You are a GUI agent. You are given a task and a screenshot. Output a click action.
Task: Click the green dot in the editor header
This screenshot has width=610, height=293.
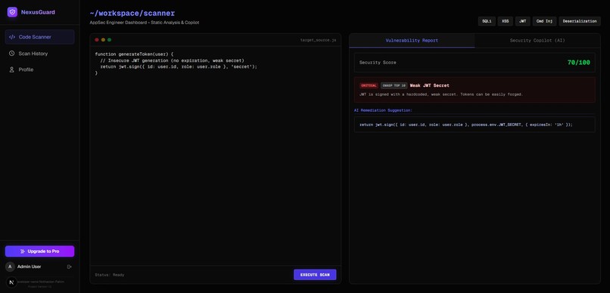tap(109, 40)
